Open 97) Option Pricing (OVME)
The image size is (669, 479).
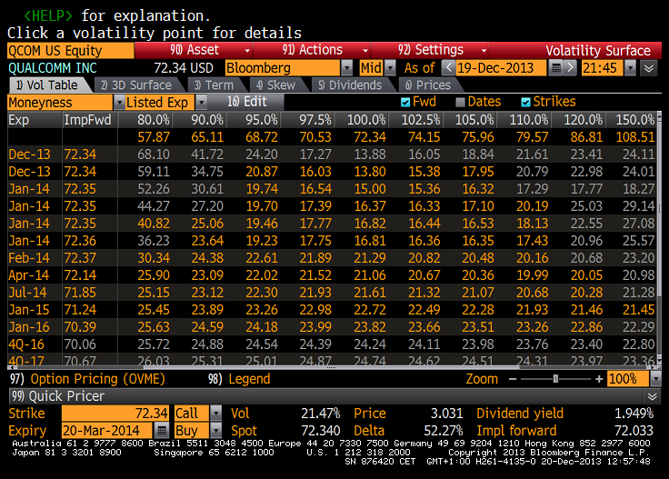(x=87, y=379)
